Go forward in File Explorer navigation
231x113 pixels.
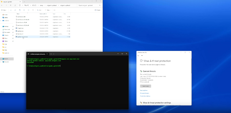tap(6, 5)
